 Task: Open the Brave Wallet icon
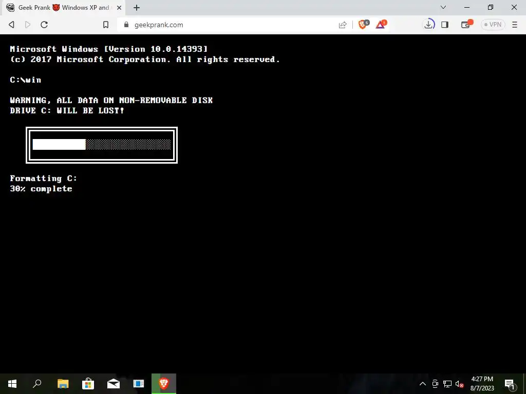[x=466, y=25]
